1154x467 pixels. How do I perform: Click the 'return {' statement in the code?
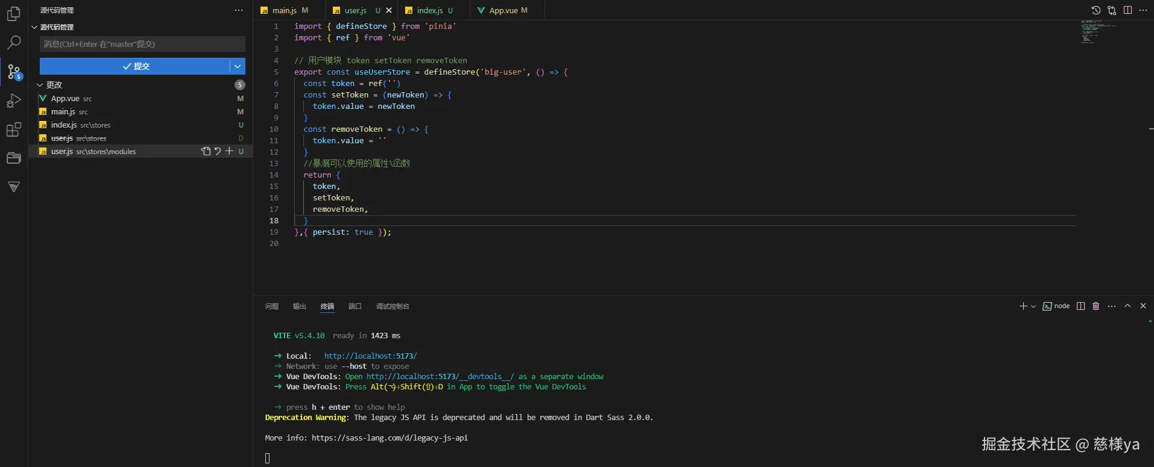(x=322, y=175)
